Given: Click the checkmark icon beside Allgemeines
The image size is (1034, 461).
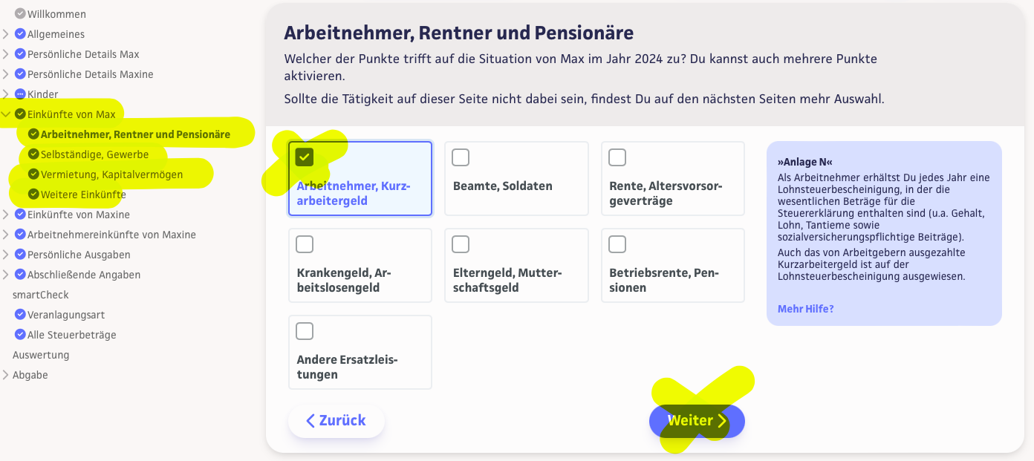Looking at the screenshot, I should (20, 34).
